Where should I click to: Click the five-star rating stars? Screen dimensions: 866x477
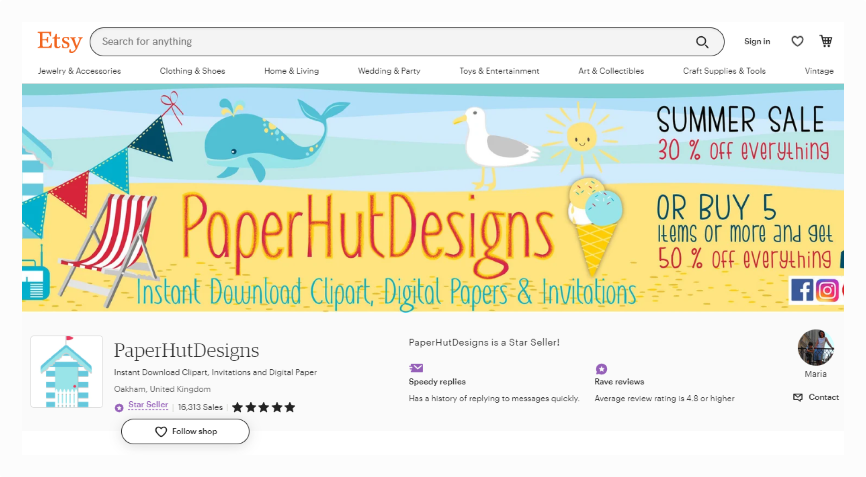[x=264, y=407]
